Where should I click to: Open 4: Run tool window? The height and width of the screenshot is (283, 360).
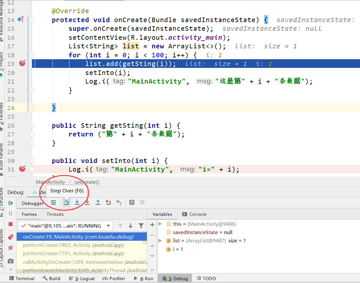(x=143, y=279)
